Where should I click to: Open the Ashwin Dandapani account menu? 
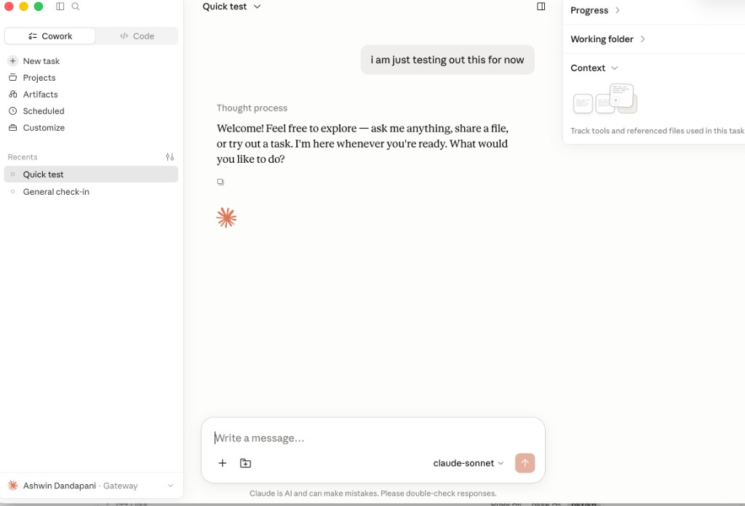point(91,486)
